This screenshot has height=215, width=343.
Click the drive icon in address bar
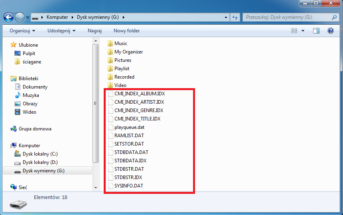[x=35, y=18]
